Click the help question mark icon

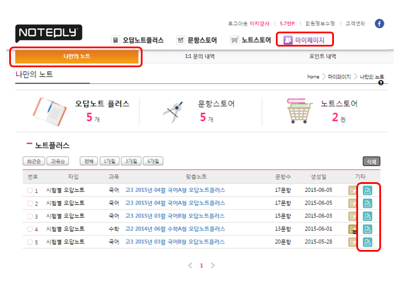pos(381,83)
